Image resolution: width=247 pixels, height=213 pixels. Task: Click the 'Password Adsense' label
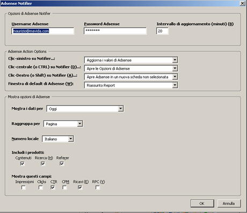(x=102, y=24)
